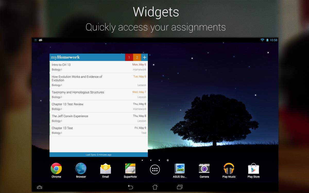Launch the Camera app
The width and height of the screenshot is (309, 193).
point(204,170)
